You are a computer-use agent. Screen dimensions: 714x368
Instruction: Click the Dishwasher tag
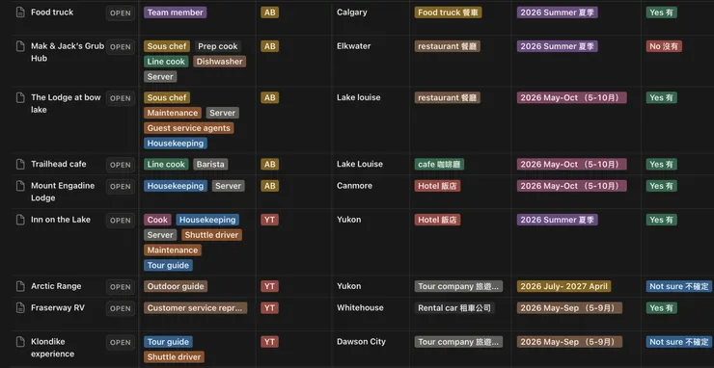(219, 62)
